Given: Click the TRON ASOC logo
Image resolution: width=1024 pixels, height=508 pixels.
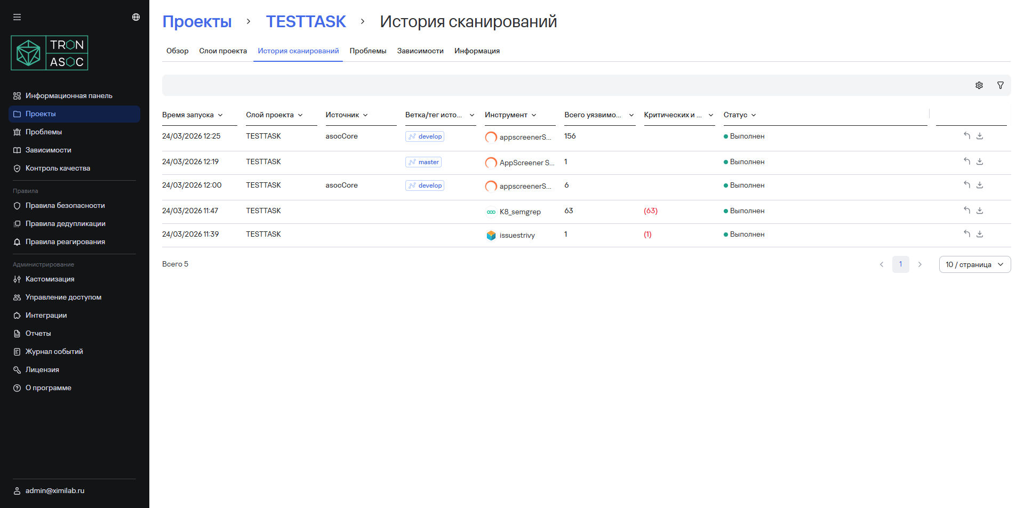Looking at the screenshot, I should 49,52.
